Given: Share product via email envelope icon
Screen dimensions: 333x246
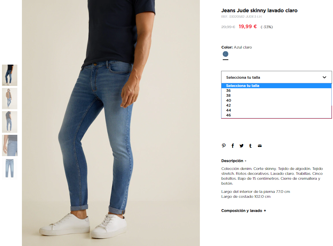Looking at the screenshot, I should pyautogui.click(x=259, y=146).
